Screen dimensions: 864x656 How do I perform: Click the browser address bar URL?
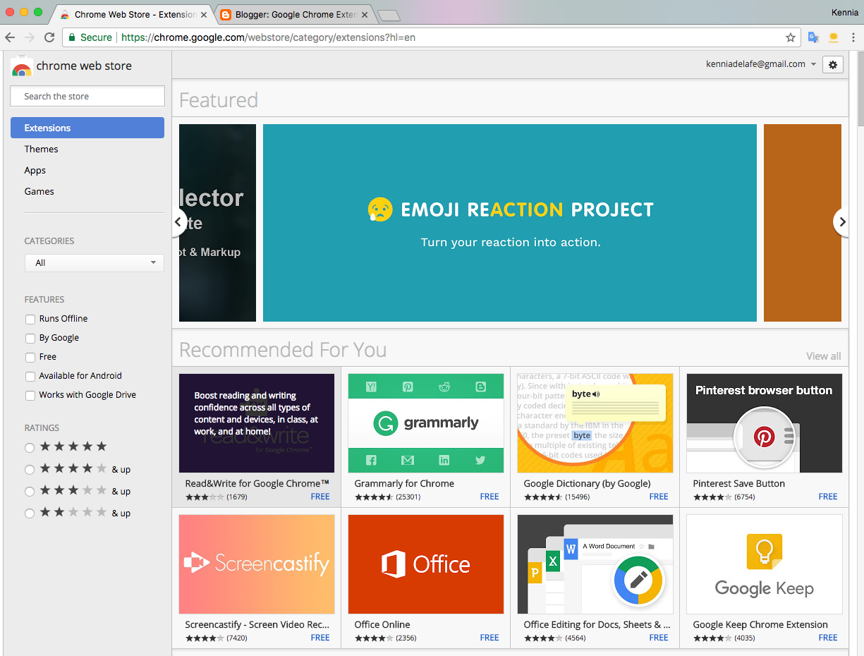click(x=268, y=37)
